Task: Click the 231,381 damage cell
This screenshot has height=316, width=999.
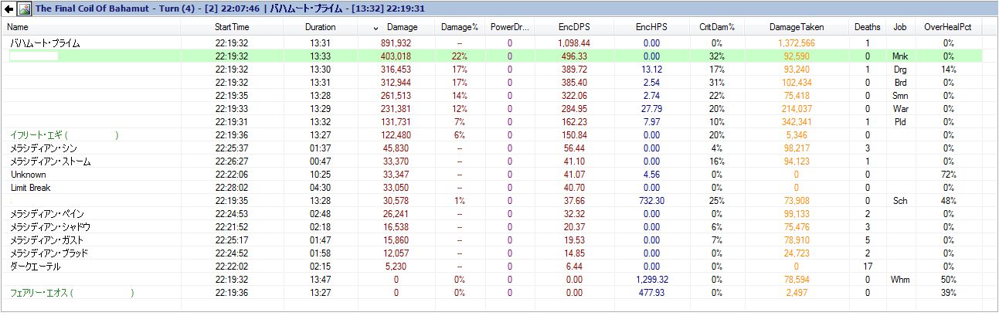Action: click(x=396, y=109)
